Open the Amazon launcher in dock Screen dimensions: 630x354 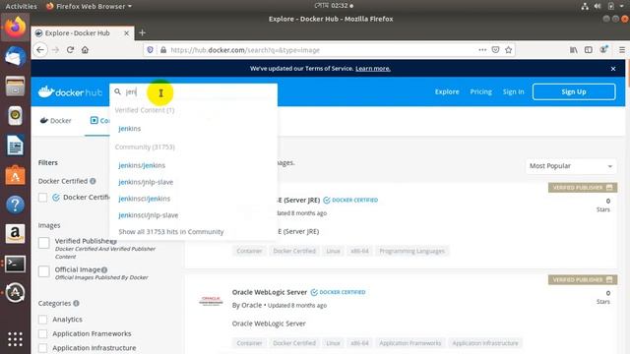coord(16,234)
